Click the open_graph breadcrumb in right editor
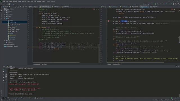180x101 pixels. 117,64
